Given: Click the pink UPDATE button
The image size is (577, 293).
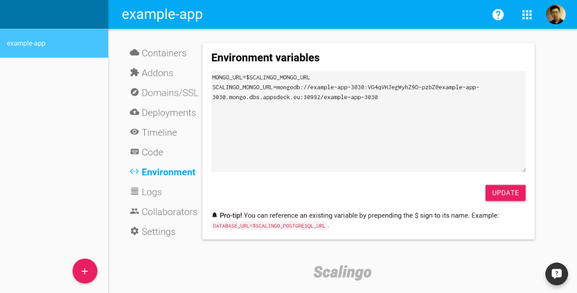Looking at the screenshot, I should [505, 193].
